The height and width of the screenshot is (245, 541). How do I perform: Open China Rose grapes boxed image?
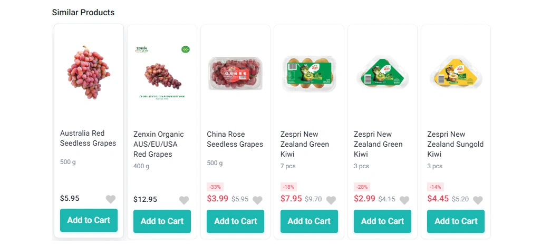pyautogui.click(x=236, y=73)
